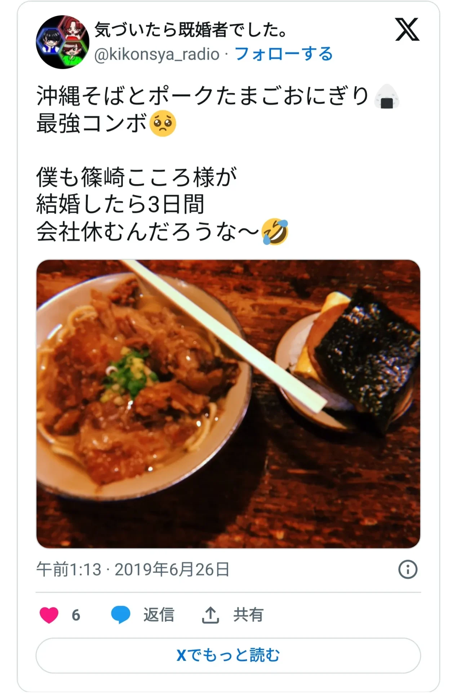
Task: Click the Xでもっと読む button
Action: (x=228, y=655)
